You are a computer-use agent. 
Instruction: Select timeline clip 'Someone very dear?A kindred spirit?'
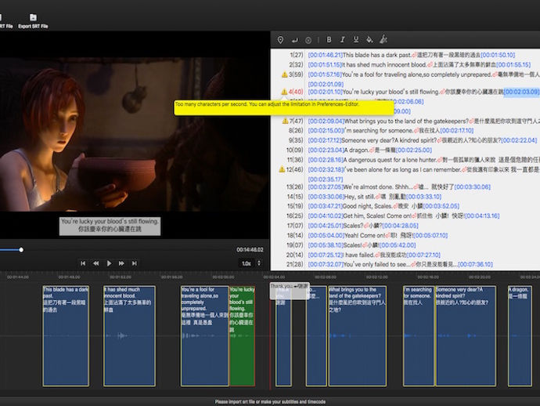click(466, 335)
